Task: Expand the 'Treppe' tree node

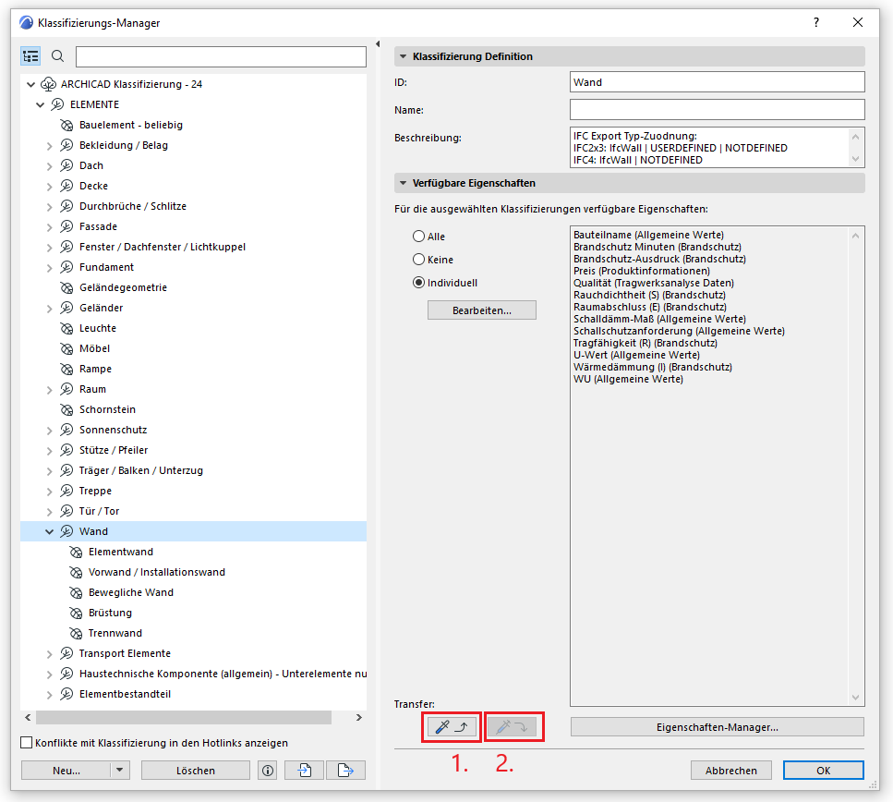Action: 50,491
